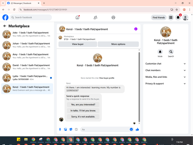This screenshot has height=145, width=193.
Task: Reload the page with the refresh icon
Action: 14,10
